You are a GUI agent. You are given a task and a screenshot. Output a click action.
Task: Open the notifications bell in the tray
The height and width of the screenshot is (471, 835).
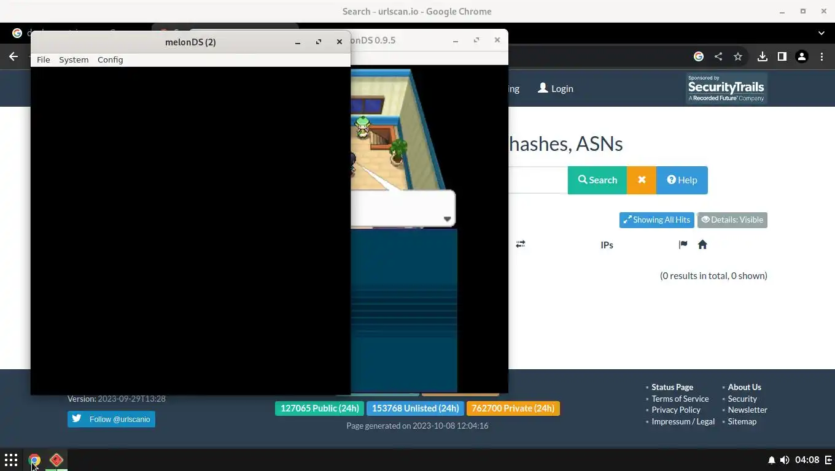pyautogui.click(x=771, y=460)
